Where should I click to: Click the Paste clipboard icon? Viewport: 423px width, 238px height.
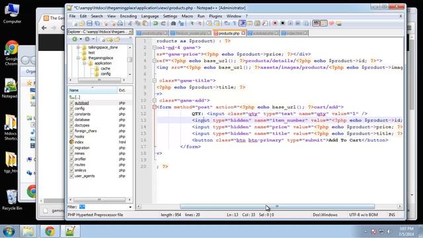tap(145, 24)
